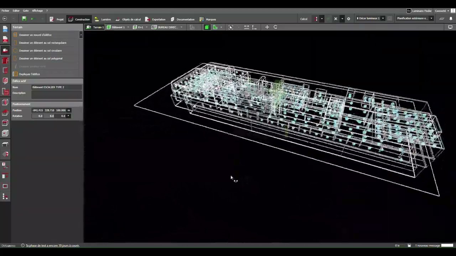Click the monitor display icon
The width and height of the screenshot is (456, 256).
(450, 27)
